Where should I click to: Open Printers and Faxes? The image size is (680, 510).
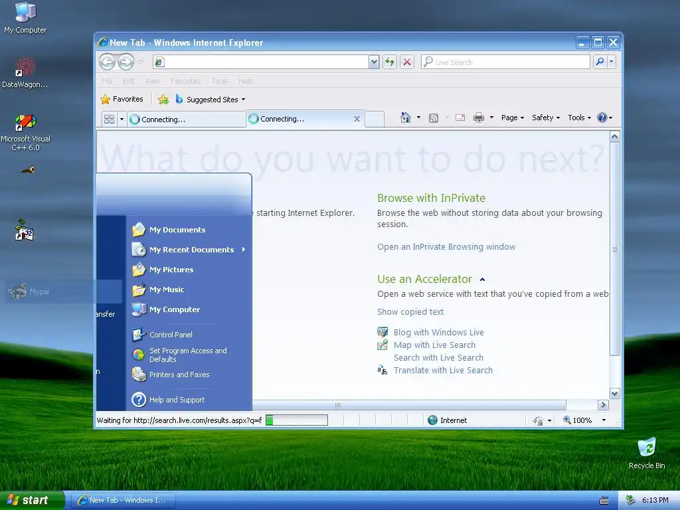(171, 375)
